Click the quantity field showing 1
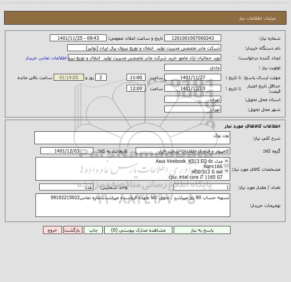The image size is (291, 282). coord(202,187)
